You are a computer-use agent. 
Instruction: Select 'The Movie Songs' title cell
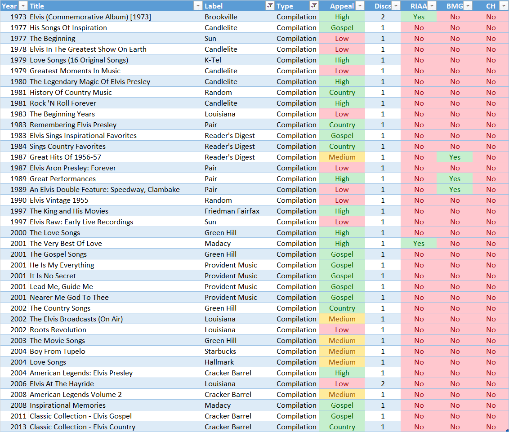[115, 341]
